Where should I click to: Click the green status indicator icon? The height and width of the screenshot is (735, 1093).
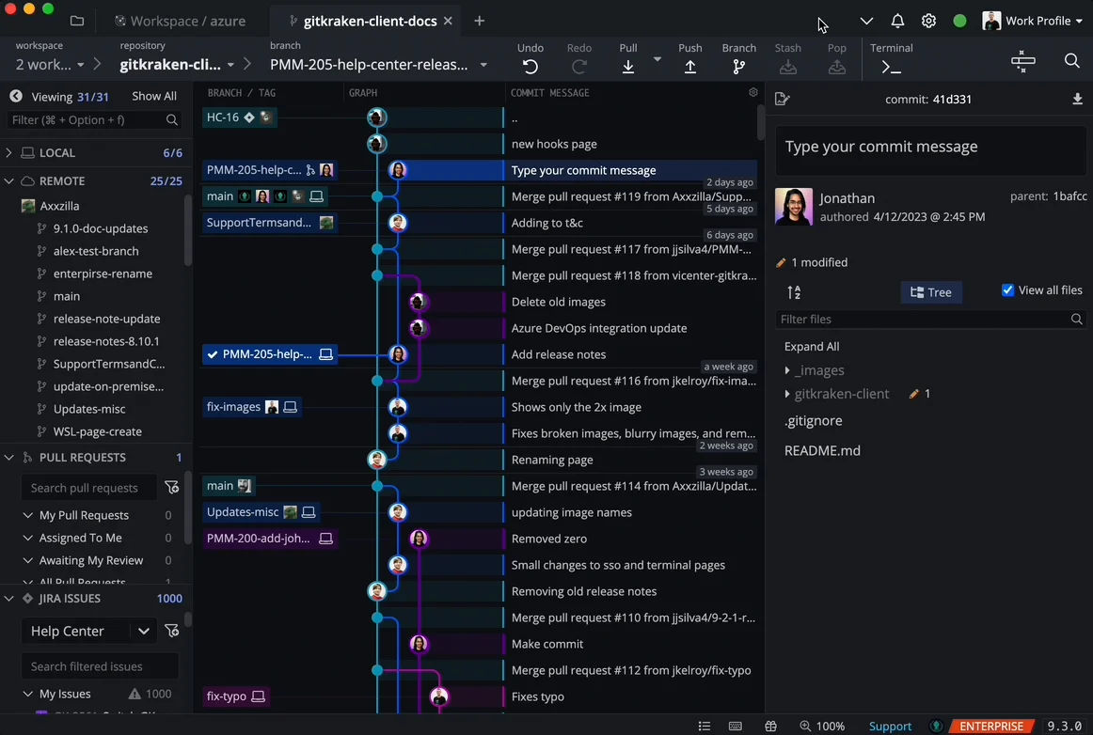click(959, 21)
